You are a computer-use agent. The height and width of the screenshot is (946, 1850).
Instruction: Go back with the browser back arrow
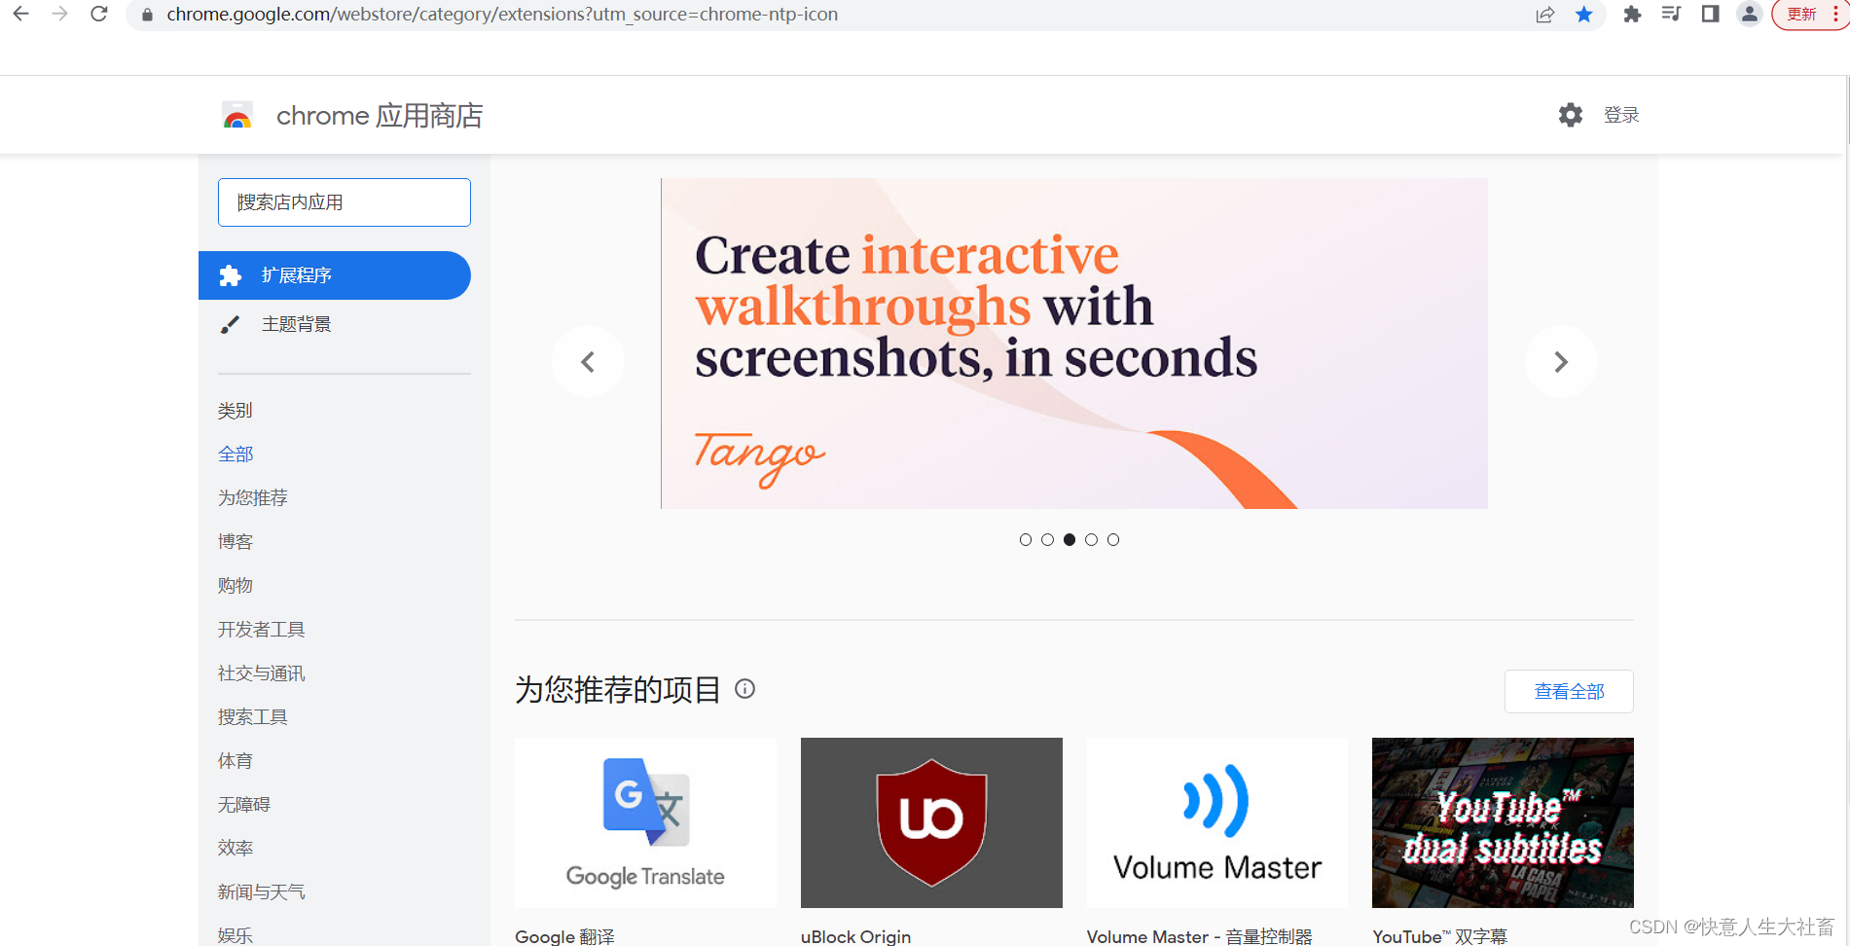pyautogui.click(x=20, y=14)
